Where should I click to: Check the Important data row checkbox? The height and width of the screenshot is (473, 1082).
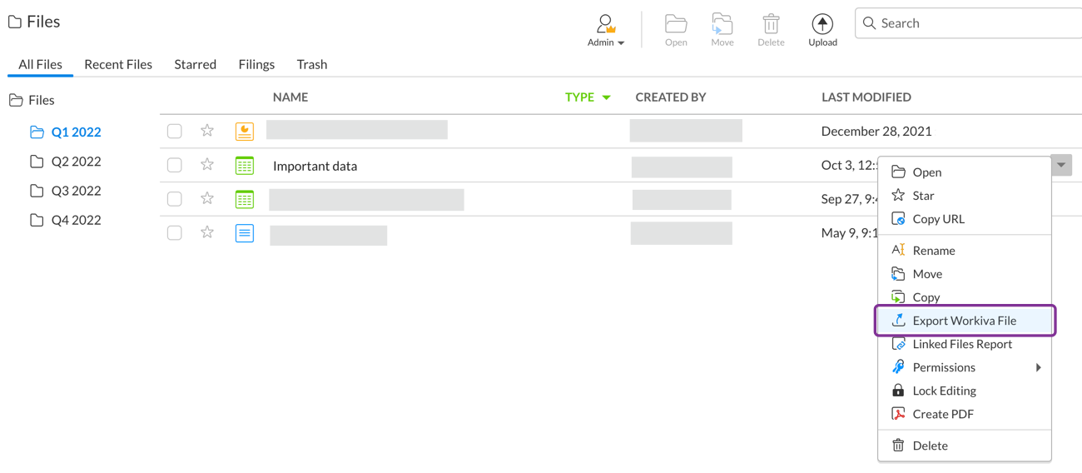click(175, 166)
